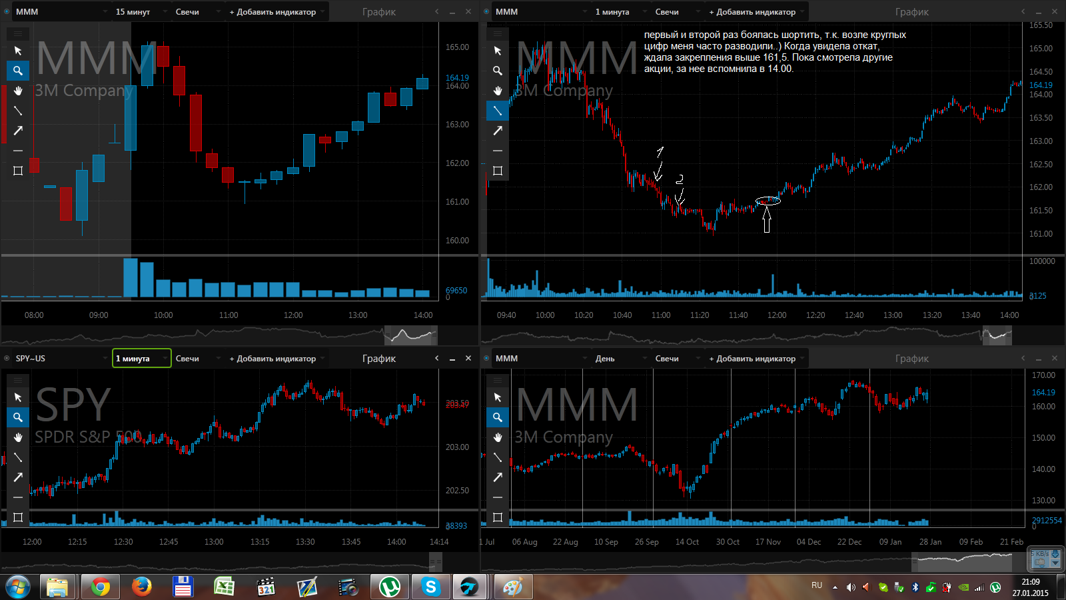
Task: Click navigator range slider under top-right chart
Action: [997, 335]
